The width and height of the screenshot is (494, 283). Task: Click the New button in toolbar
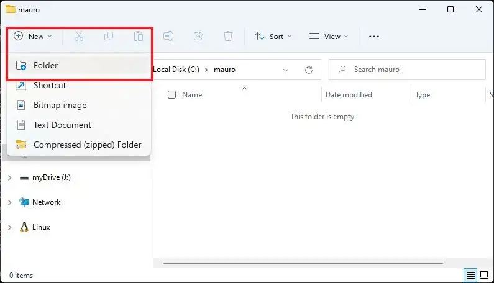click(33, 37)
